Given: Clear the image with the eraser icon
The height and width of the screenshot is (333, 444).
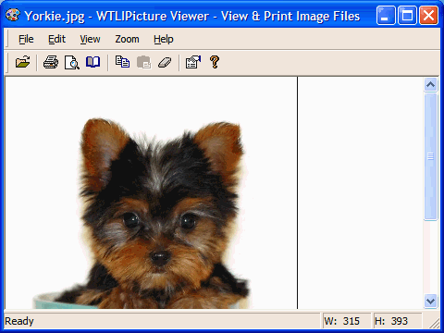Looking at the screenshot, I should pyautogui.click(x=165, y=63).
